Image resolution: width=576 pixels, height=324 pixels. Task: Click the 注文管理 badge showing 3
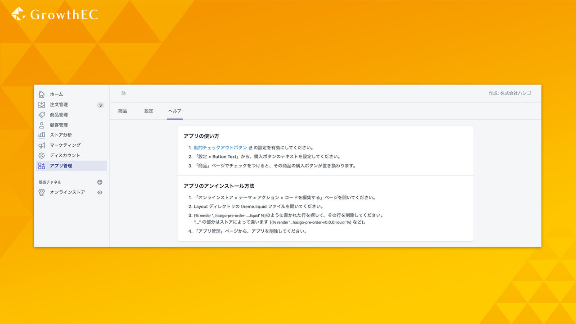pos(100,105)
